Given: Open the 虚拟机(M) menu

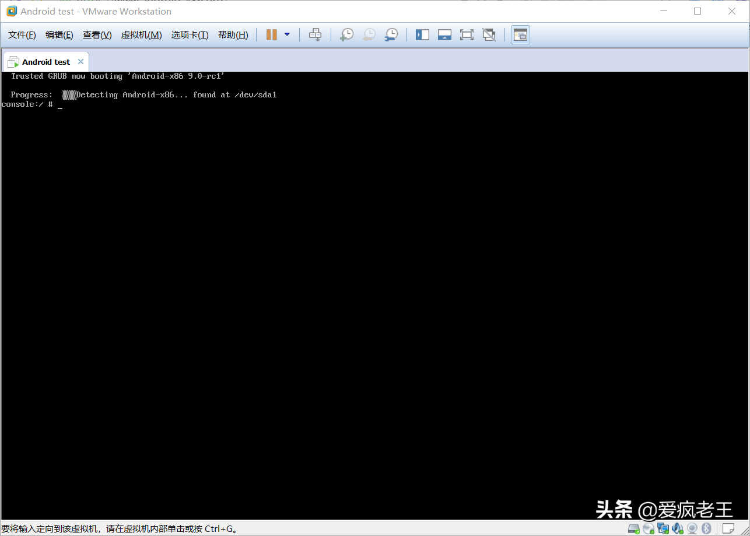Looking at the screenshot, I should coord(141,35).
